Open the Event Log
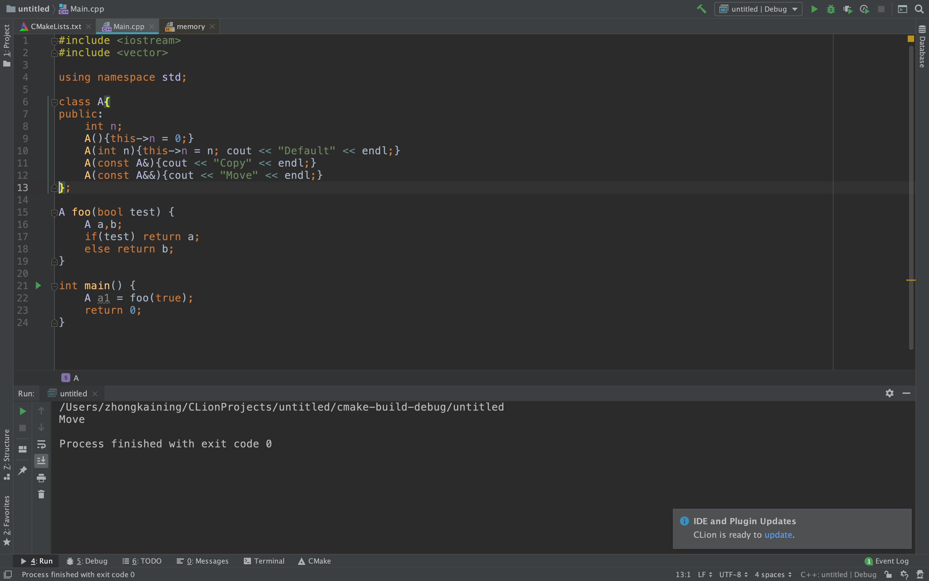This screenshot has height=581, width=929. 887,561
